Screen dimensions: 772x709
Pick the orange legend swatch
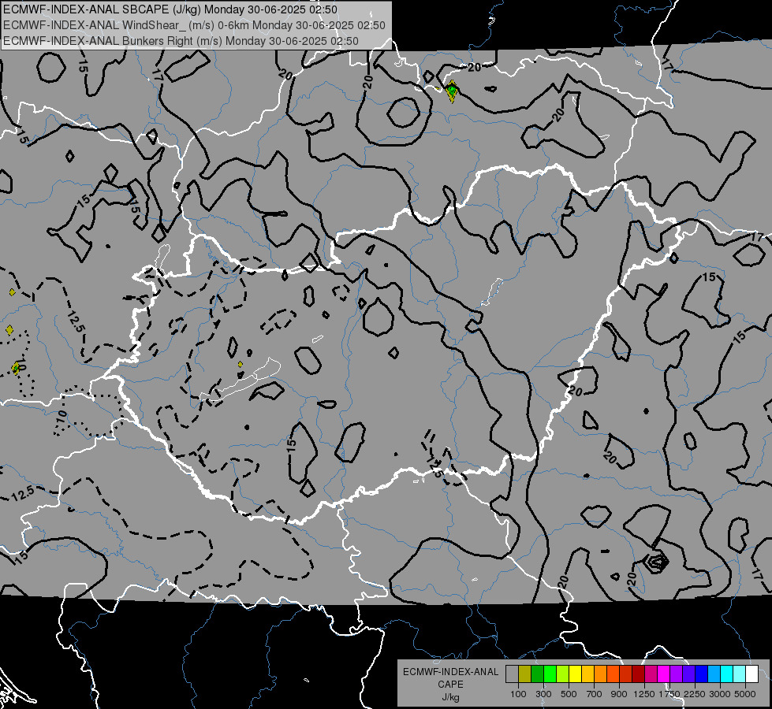tap(601, 674)
